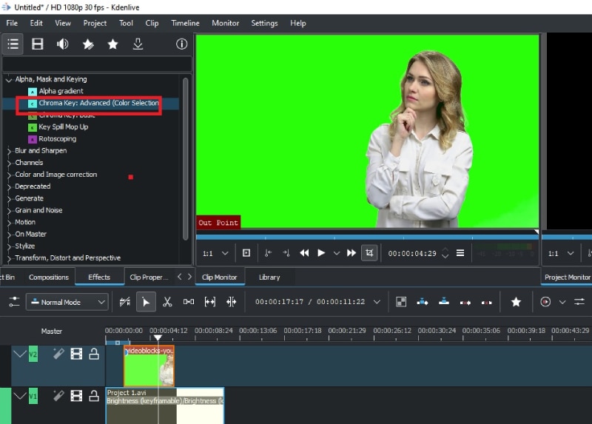The height and width of the screenshot is (424, 592).
Task: Open Edit menu
Action: point(36,23)
